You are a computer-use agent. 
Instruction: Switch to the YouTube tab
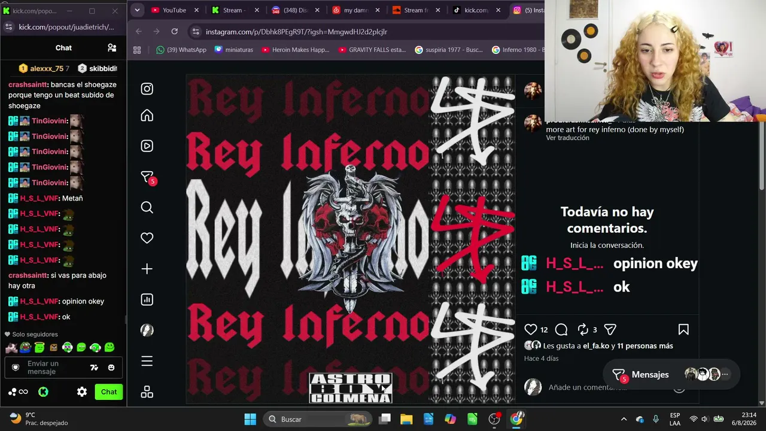coord(174,10)
